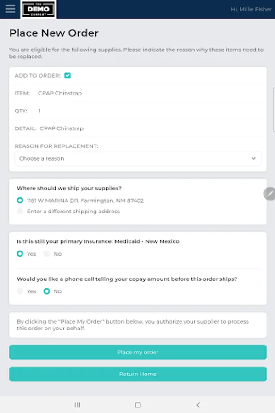The image size is (275, 413).
Task: Open Android recent apps from the navigation bar
Action: coord(77,405)
